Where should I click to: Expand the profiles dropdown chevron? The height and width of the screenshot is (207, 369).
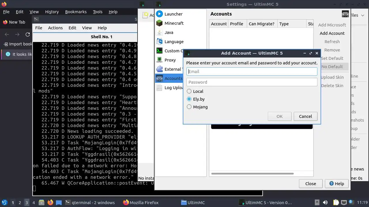(362, 15)
